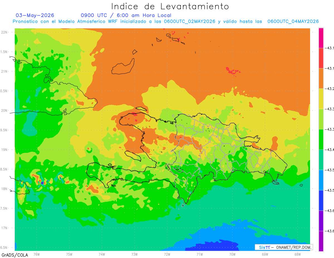Select the magenta swatch atop the color bar
Screen dimensions: 334x258
(x=321, y=38)
